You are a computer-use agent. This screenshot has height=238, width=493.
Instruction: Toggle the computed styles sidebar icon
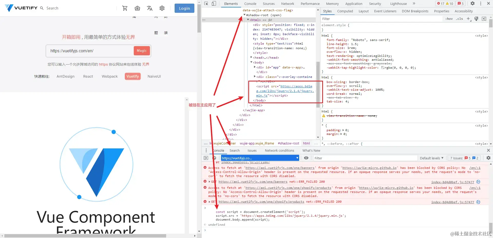click(x=484, y=19)
